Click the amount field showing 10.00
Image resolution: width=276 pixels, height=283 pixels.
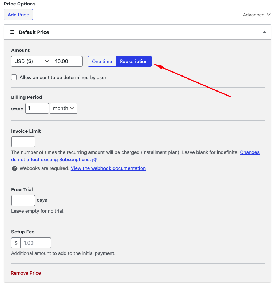67,61
